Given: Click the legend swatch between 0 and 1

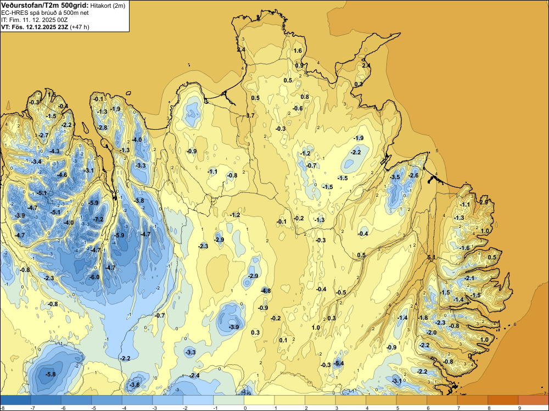Looking at the screenshot, I should [259, 400].
